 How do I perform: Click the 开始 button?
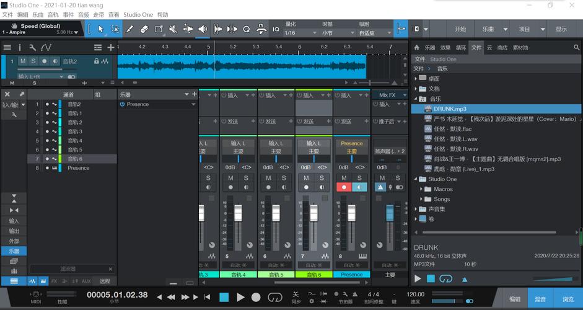[x=460, y=29]
